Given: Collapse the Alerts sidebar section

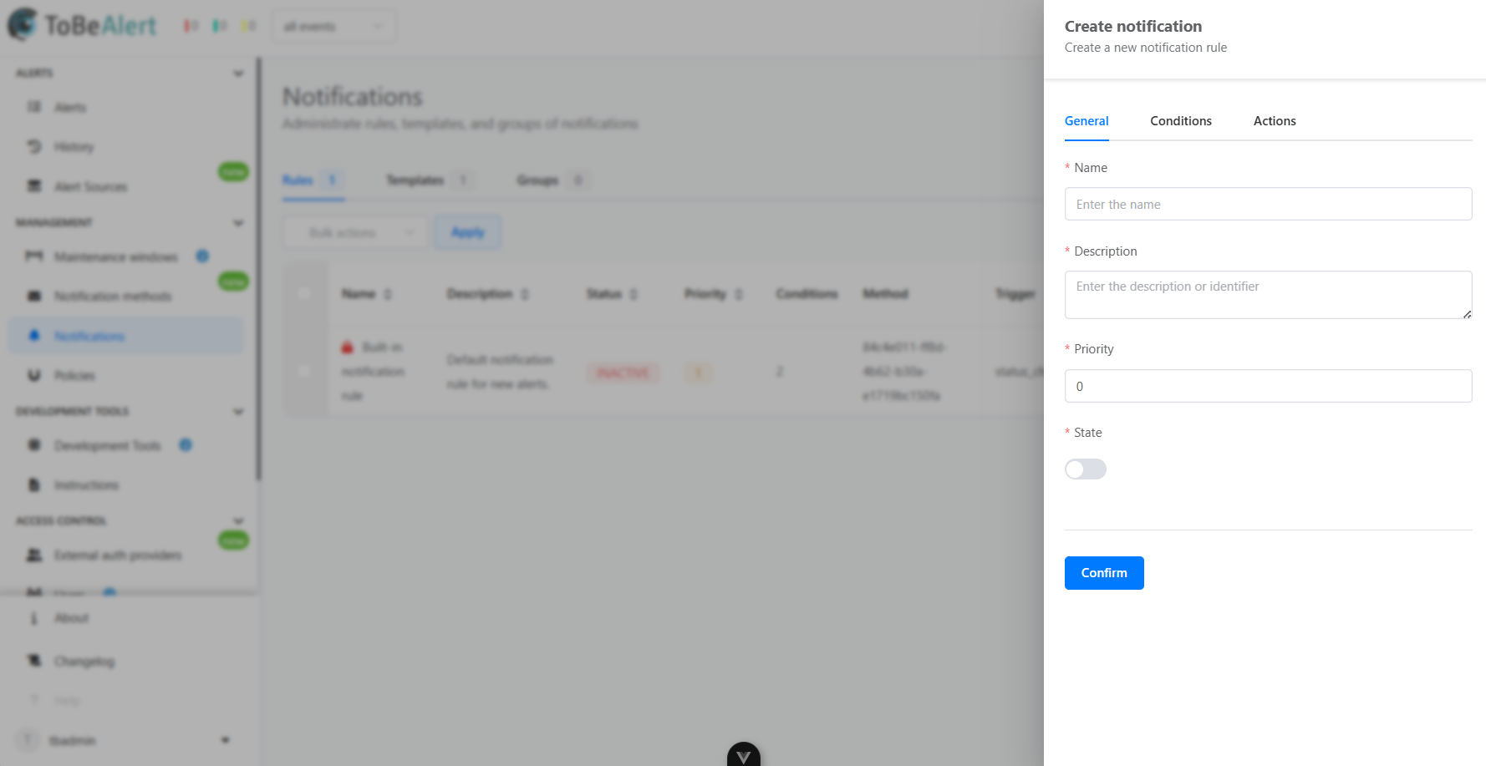Looking at the screenshot, I should pyautogui.click(x=238, y=74).
